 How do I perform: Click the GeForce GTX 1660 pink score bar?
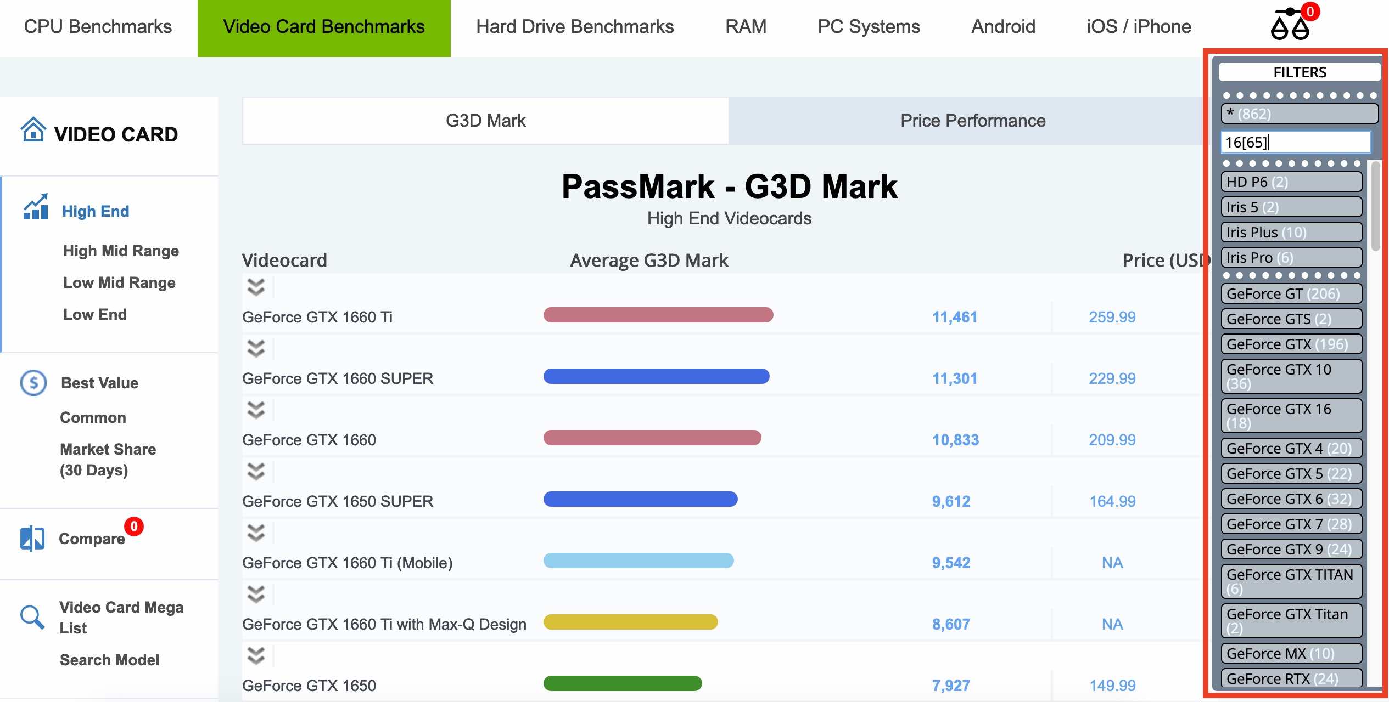pyautogui.click(x=652, y=438)
